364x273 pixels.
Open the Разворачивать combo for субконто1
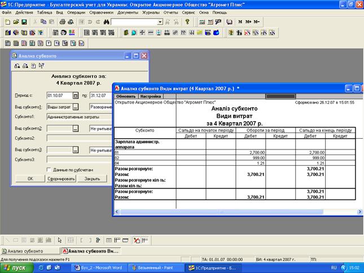101,107
